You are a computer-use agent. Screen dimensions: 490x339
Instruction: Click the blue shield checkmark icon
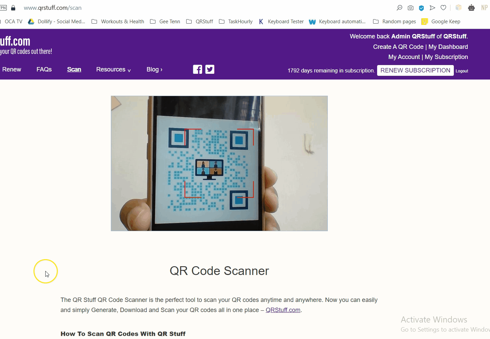click(x=421, y=8)
